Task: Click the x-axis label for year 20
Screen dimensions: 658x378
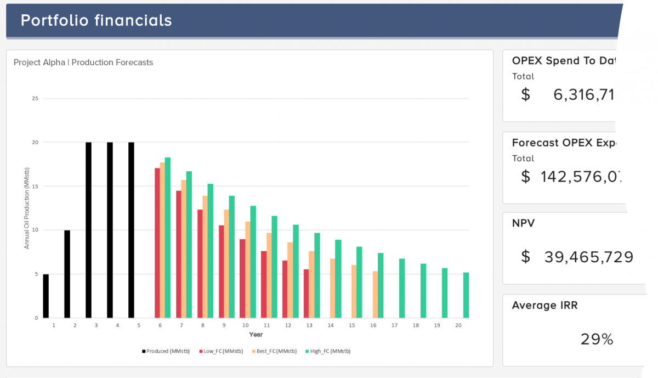Action: point(458,325)
